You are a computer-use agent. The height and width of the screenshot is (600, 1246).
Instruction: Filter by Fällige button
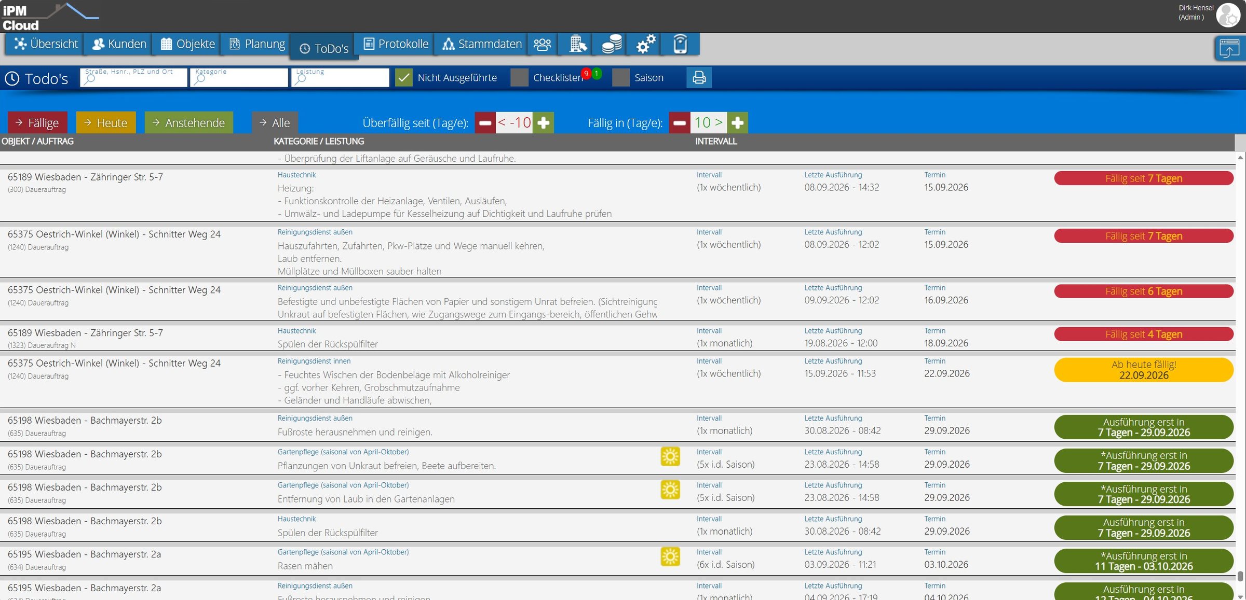tap(37, 123)
